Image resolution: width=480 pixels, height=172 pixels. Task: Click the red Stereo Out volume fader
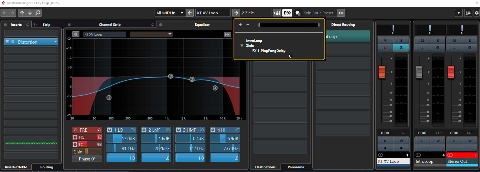(x=451, y=72)
